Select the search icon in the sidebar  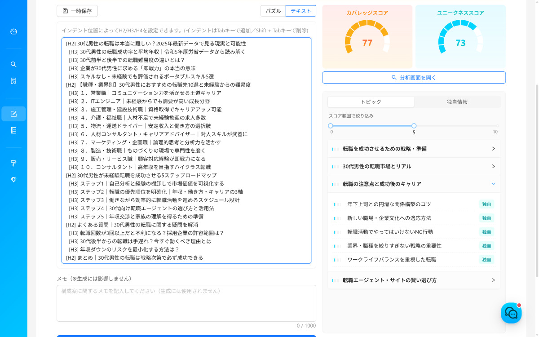[x=13, y=64]
